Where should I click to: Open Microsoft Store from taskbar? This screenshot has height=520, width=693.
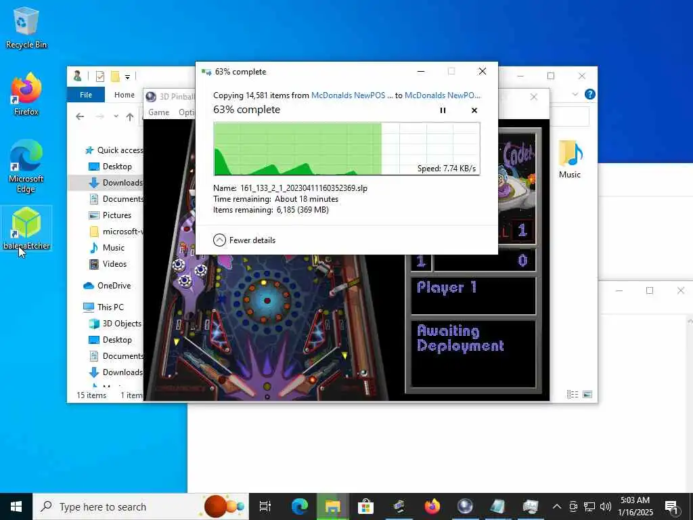pyautogui.click(x=365, y=506)
